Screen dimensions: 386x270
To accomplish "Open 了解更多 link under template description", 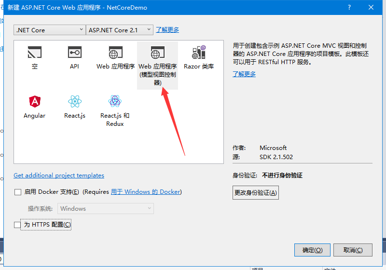I will pyautogui.click(x=244, y=74).
